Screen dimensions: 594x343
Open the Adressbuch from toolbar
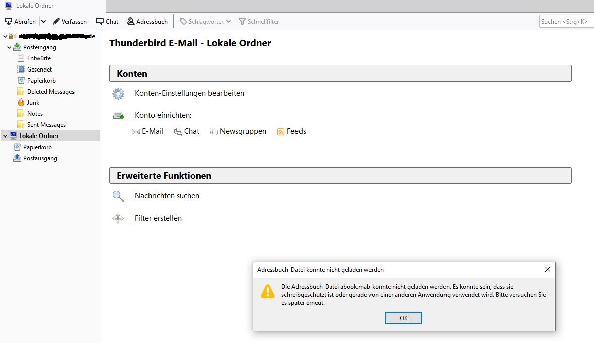147,22
